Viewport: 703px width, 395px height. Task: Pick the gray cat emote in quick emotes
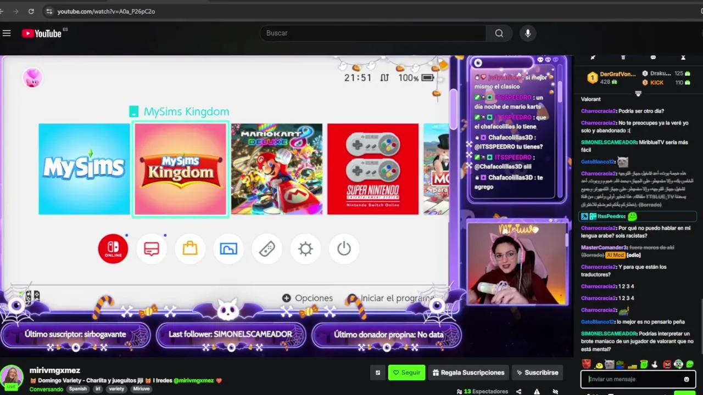coord(609,364)
